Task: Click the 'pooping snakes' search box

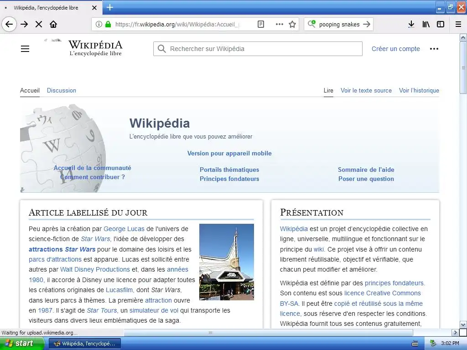Action: coord(339,25)
